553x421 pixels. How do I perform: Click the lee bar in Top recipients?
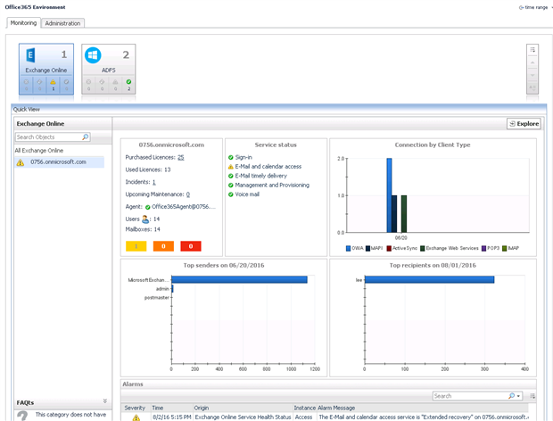[x=430, y=279]
